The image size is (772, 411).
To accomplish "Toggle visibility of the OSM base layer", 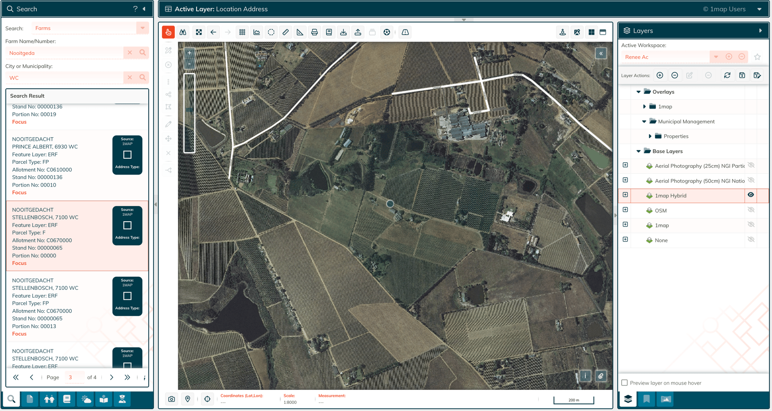I will click(x=751, y=210).
